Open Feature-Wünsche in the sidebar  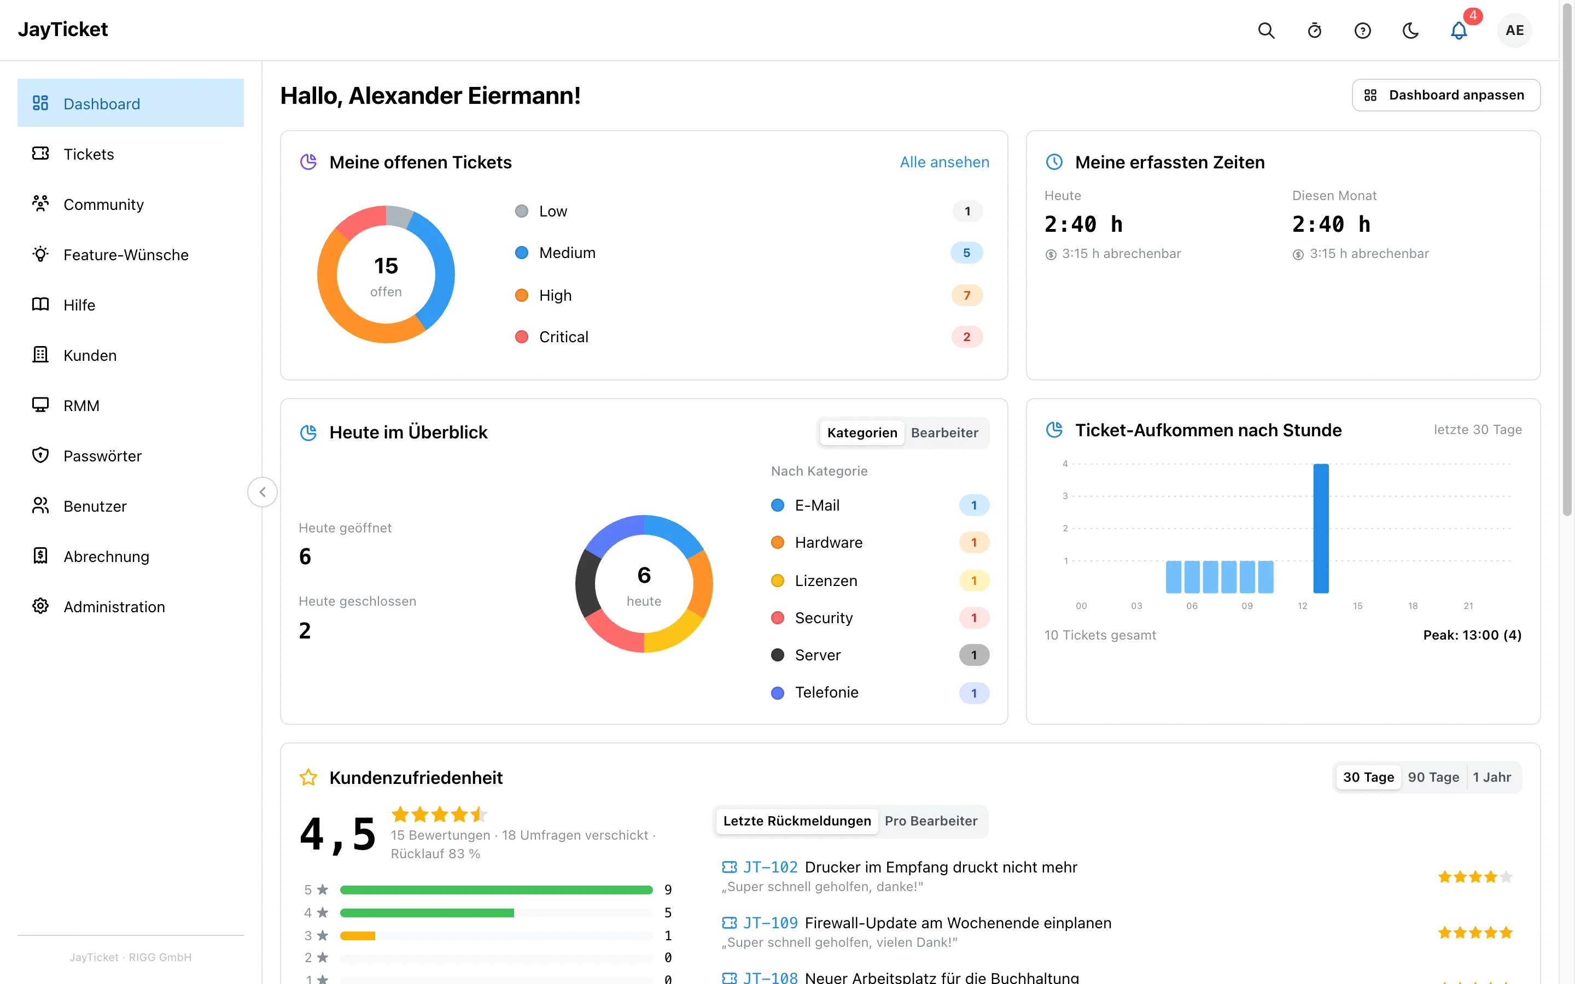point(130,254)
